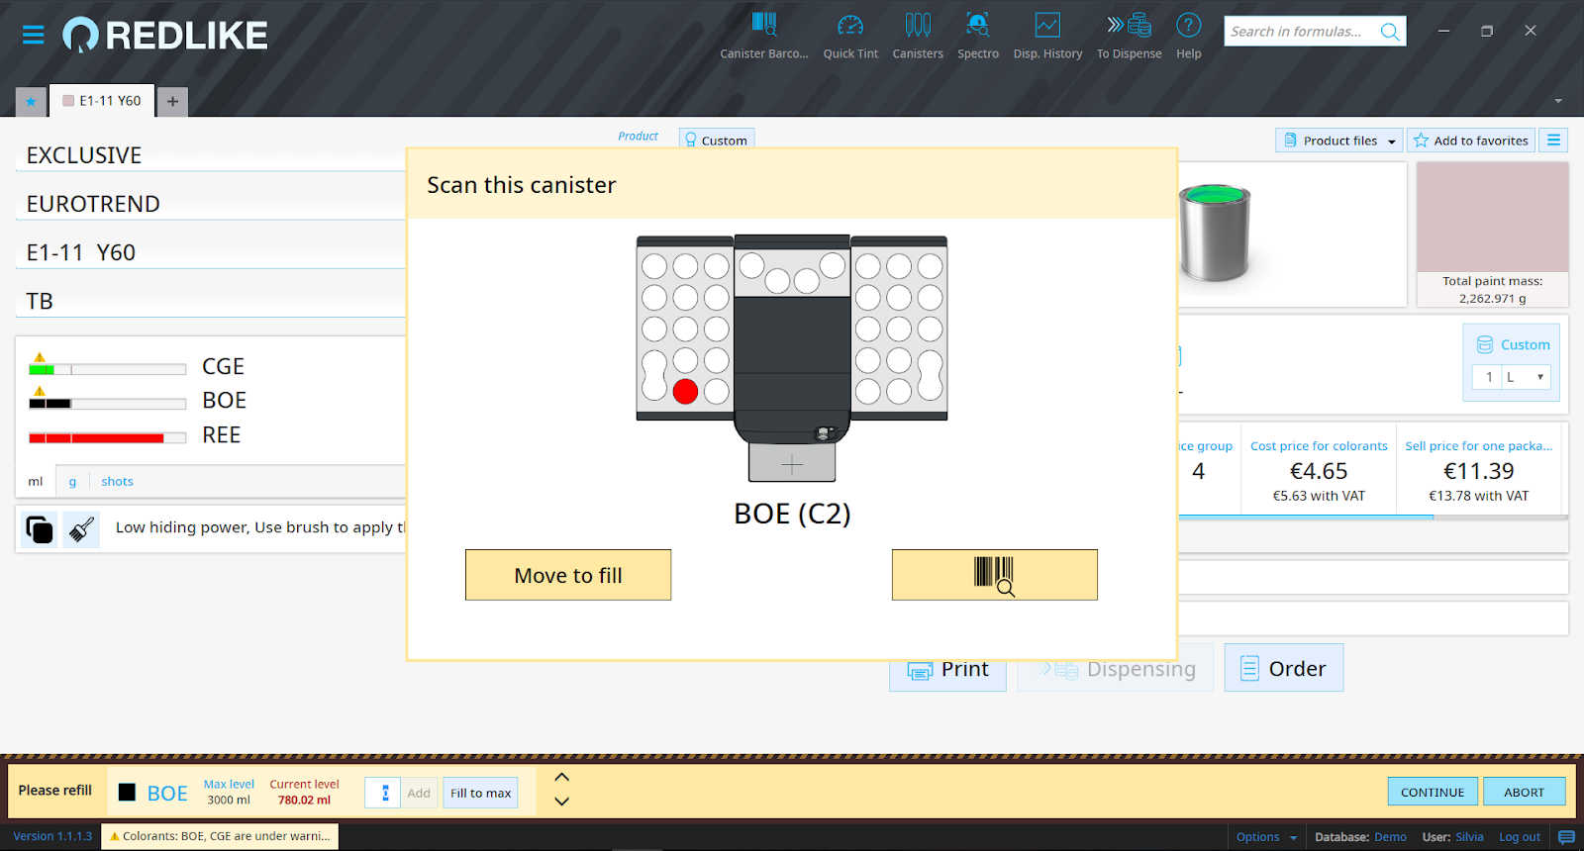1584x851 pixels.
Task: Click the BOE black level bar
Action: [107, 404]
